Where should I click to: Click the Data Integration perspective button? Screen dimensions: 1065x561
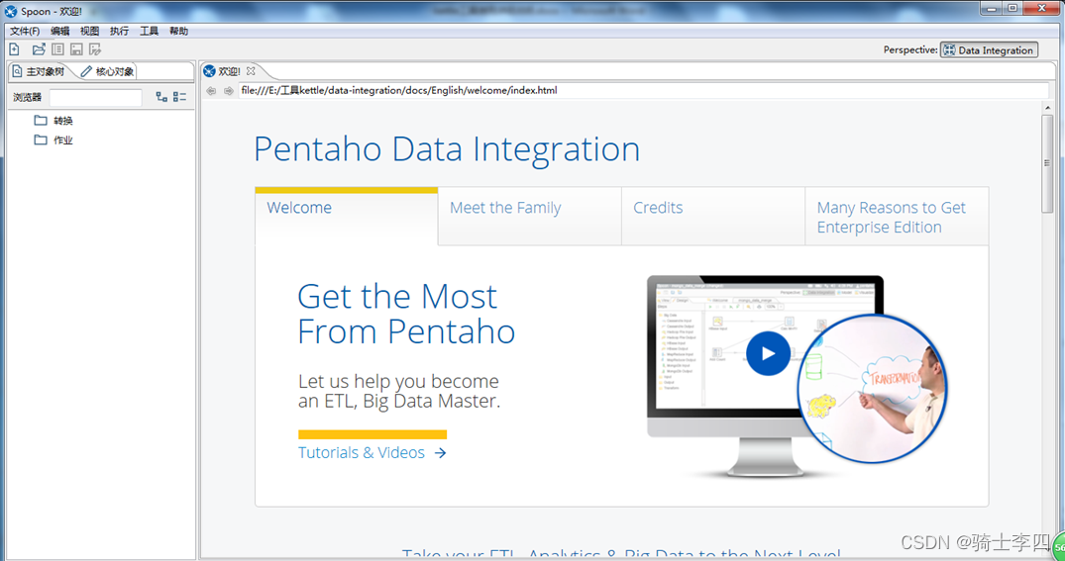[x=989, y=49]
